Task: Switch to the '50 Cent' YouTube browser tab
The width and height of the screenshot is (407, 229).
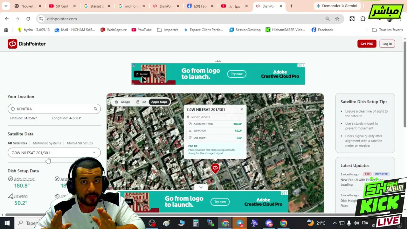Action: pyautogui.click(x=61, y=6)
